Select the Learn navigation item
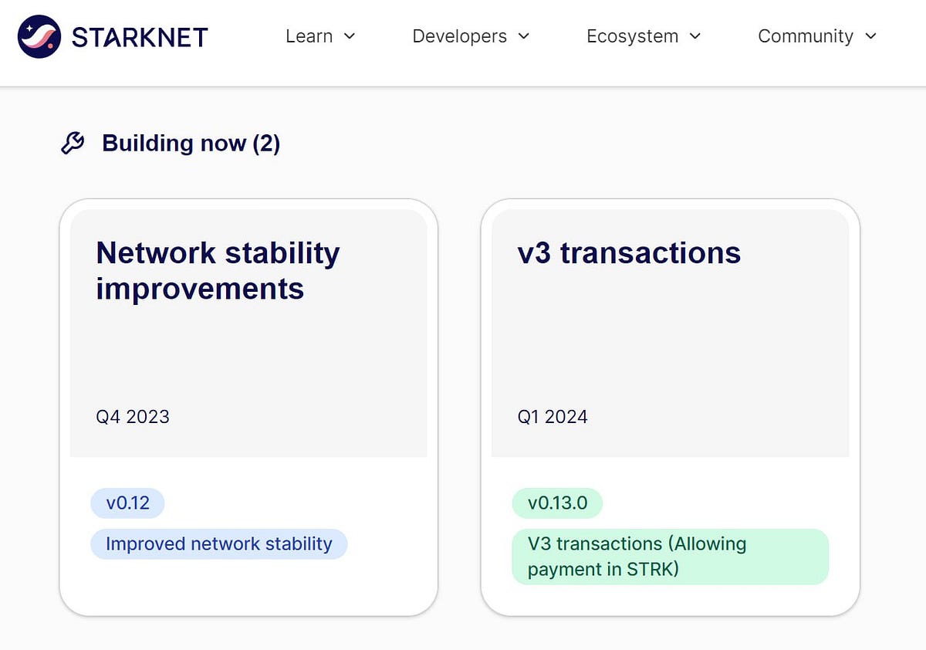926x650 pixels. tap(309, 36)
